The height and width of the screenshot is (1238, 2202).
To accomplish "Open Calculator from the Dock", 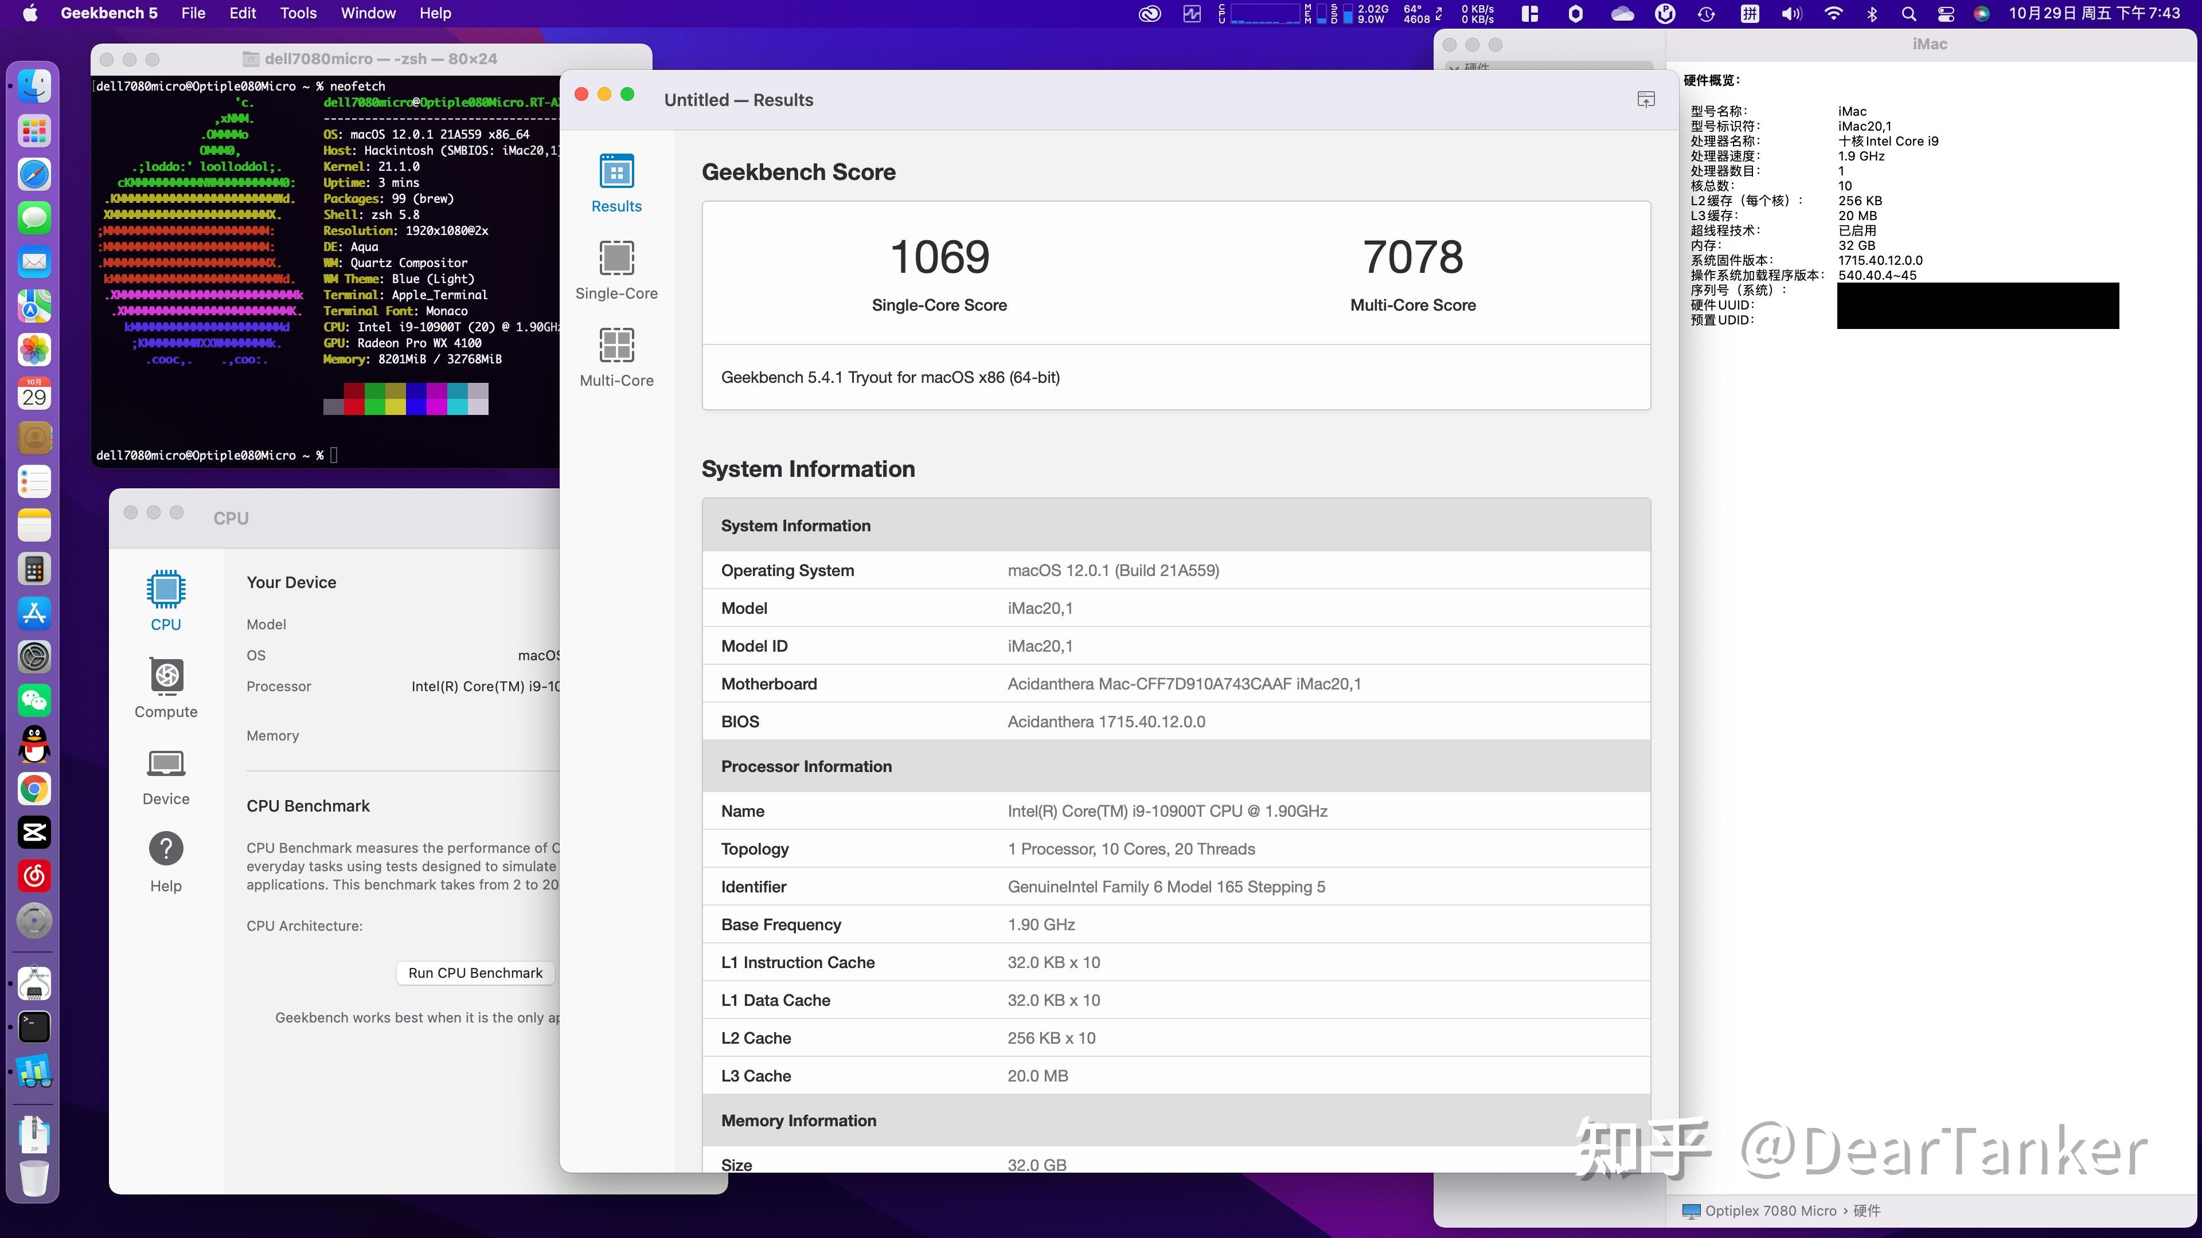I will click(34, 569).
